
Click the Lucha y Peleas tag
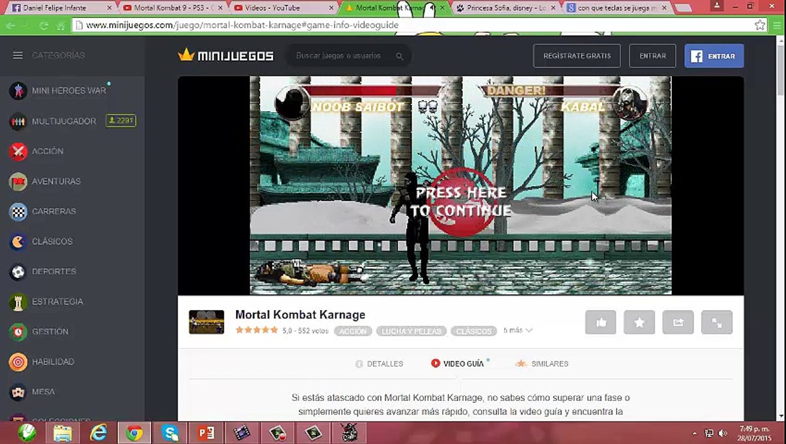(x=411, y=331)
